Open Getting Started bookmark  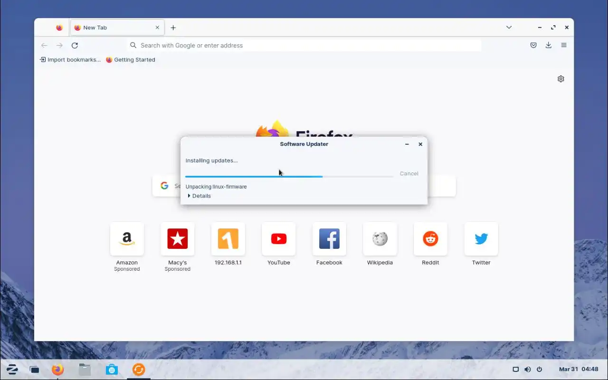point(131,60)
